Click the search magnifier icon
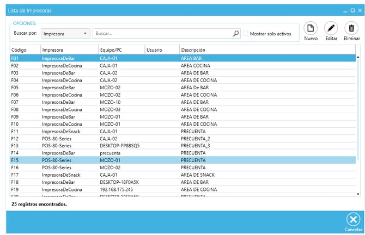365x235 pixels. coord(236,34)
